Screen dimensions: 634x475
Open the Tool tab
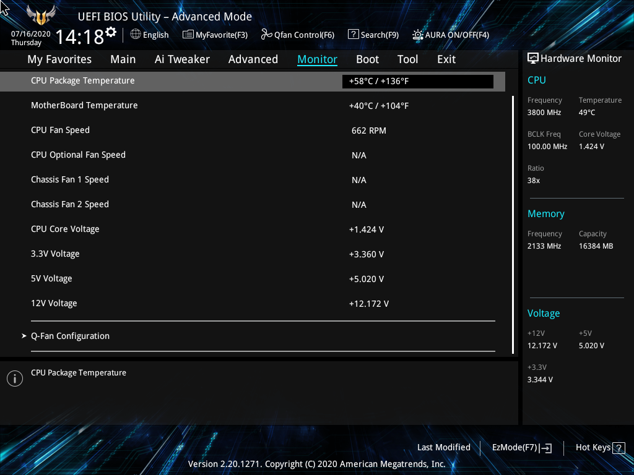coord(407,59)
